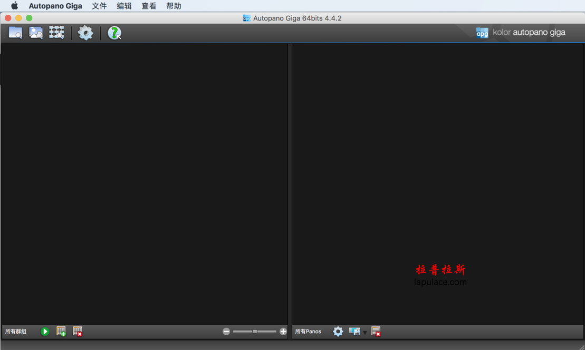
Task: Open the image browser with the folder-magnifier icon
Action: pyautogui.click(x=15, y=32)
